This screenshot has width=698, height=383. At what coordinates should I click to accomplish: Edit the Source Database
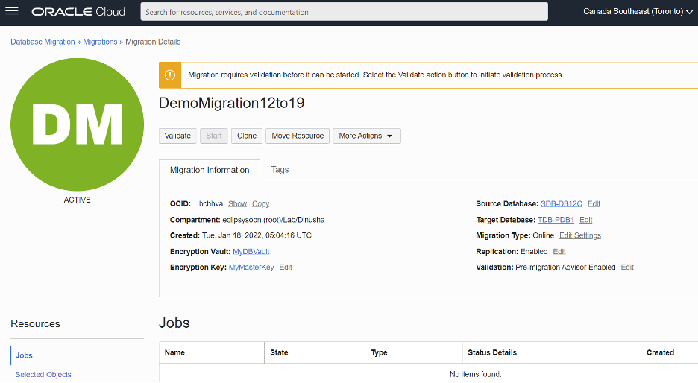594,203
